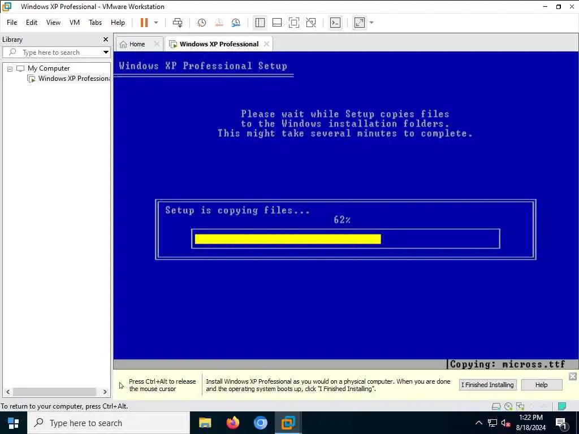The width and height of the screenshot is (579, 434).
Task: Close the Windows XP Professional tab
Action: point(267,44)
